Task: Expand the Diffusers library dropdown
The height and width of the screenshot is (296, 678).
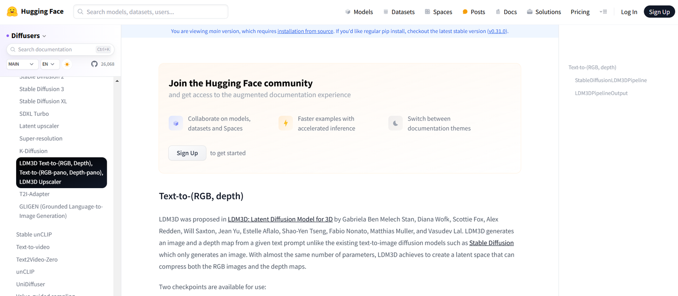Action: pos(44,36)
